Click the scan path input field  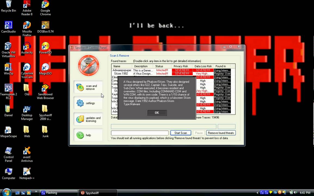tap(140, 133)
